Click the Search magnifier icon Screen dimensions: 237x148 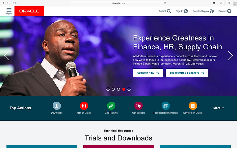(x=169, y=11)
